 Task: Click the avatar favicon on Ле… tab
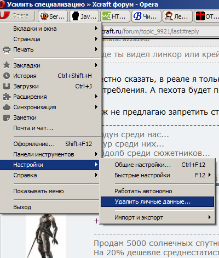pos(169,16)
